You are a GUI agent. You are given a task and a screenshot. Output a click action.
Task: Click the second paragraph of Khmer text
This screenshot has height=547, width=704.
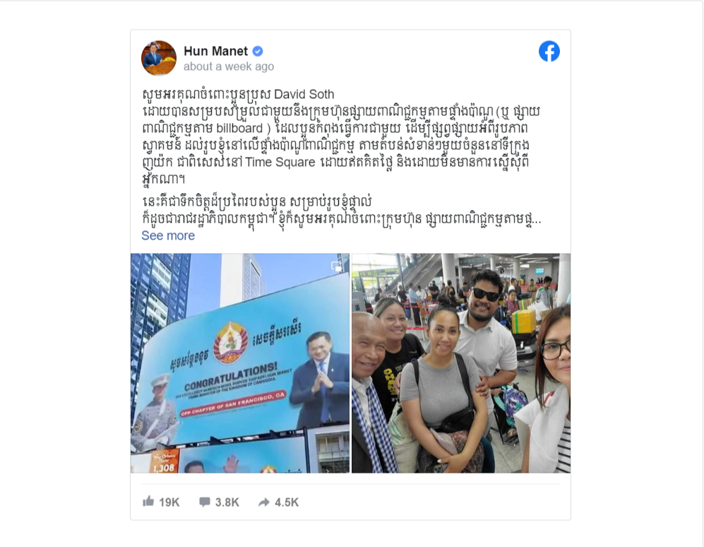tap(341, 211)
